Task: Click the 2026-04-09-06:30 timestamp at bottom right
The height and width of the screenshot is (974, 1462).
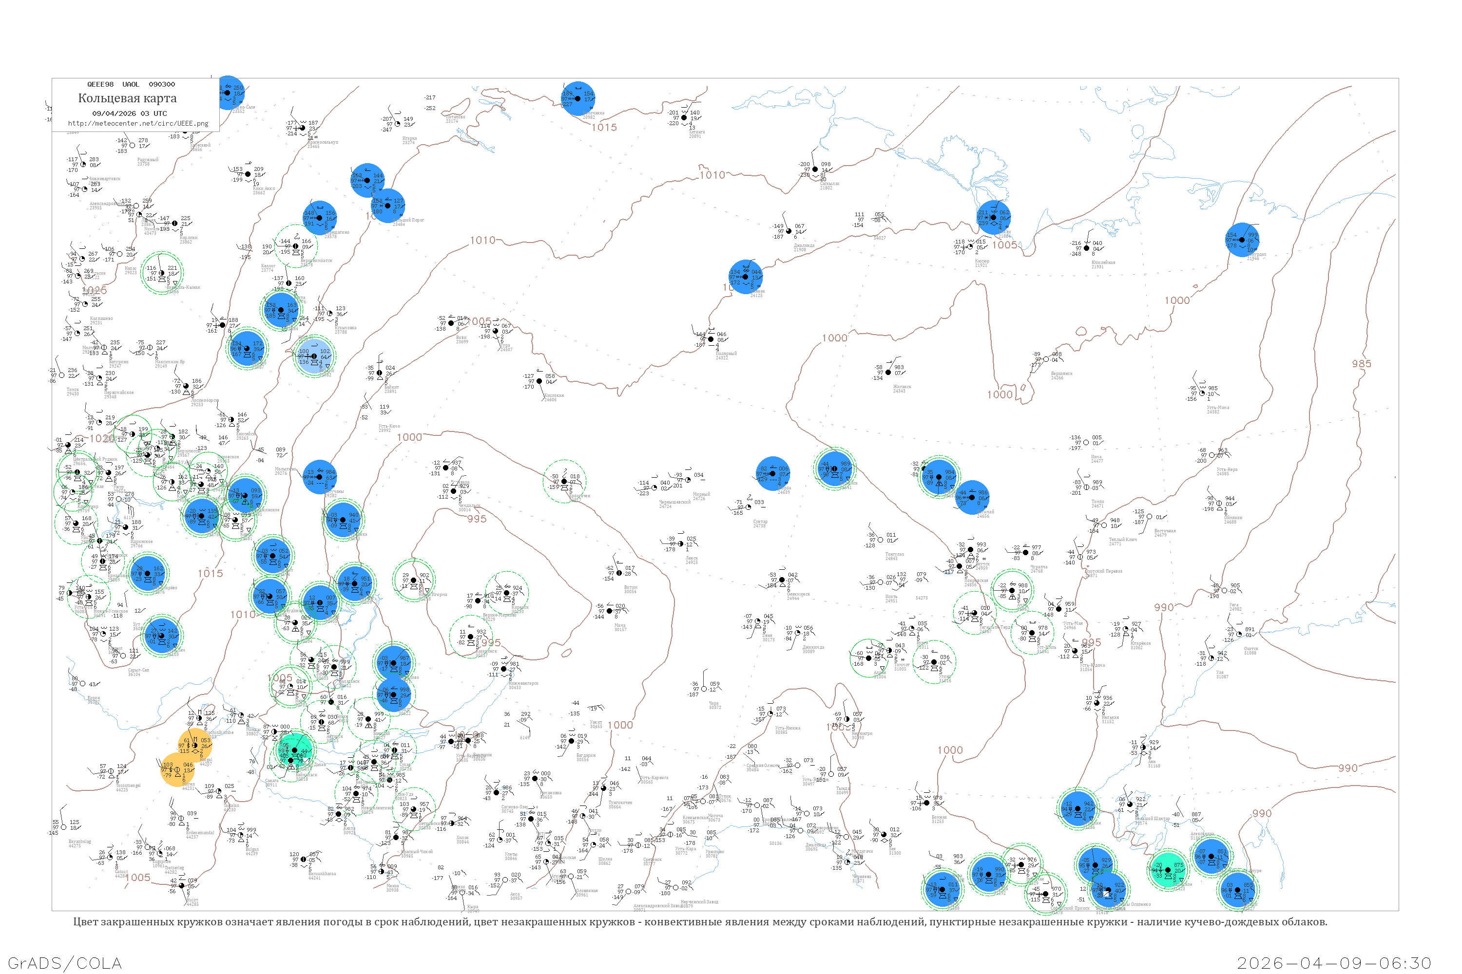Action: tap(1334, 963)
